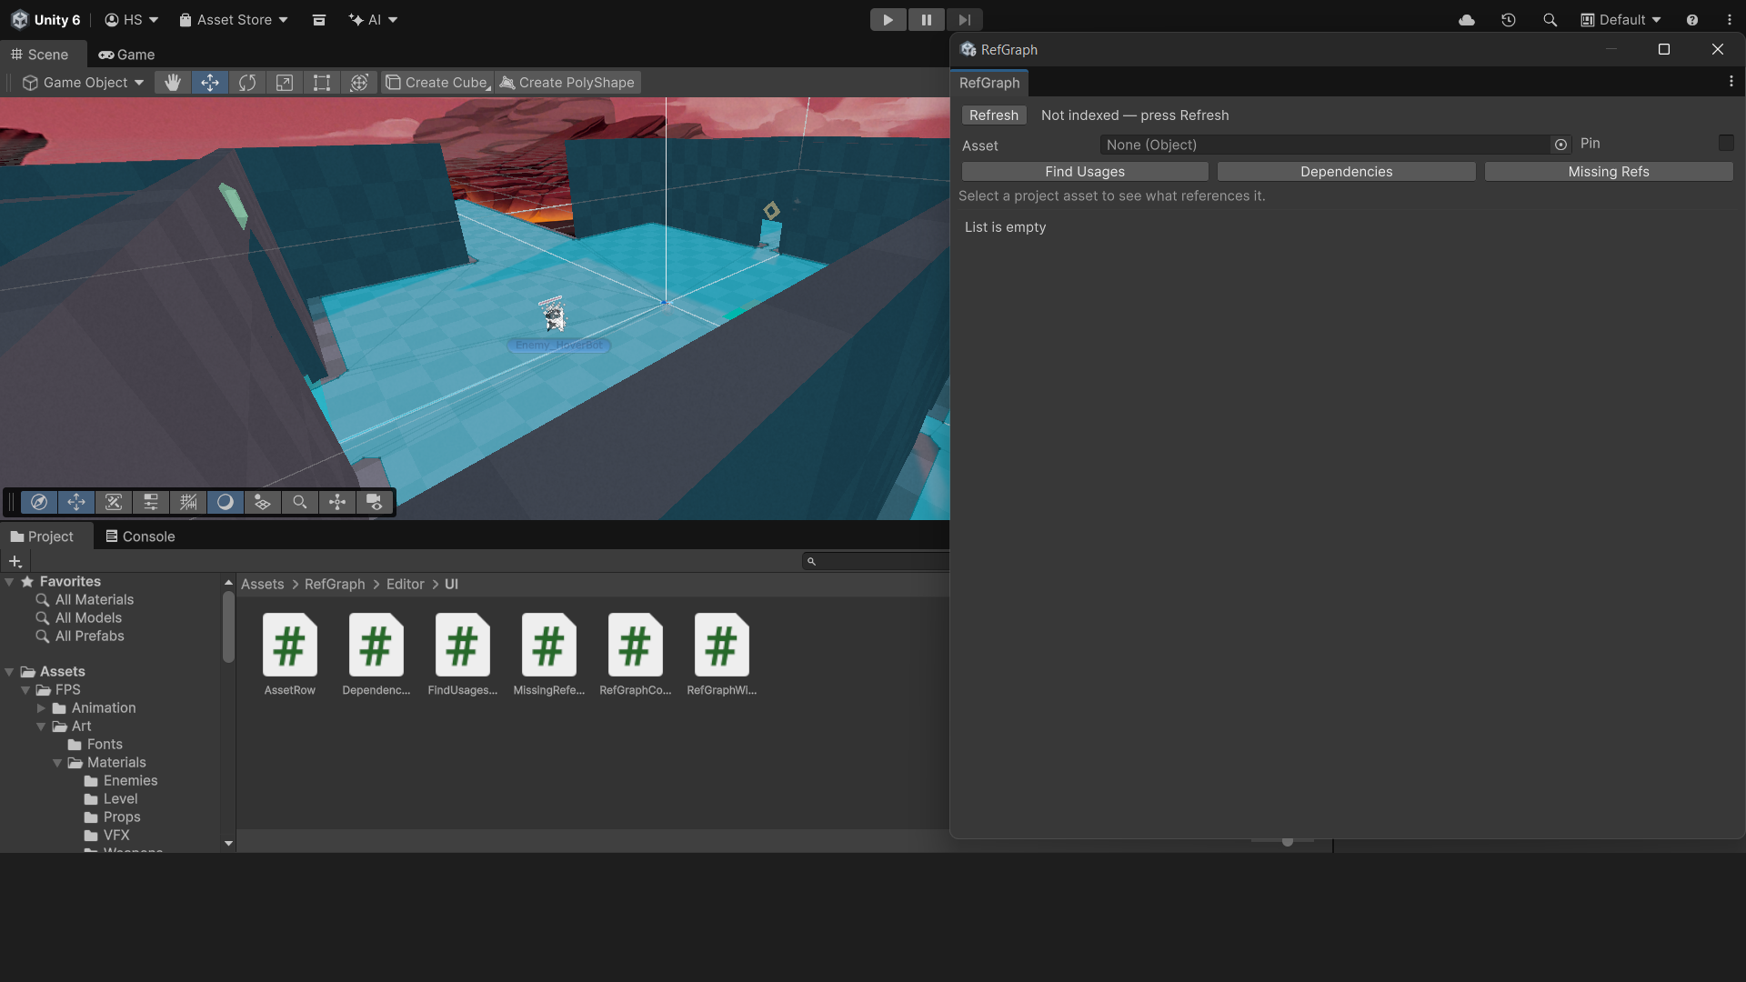Start Play mode
Image resolution: width=1746 pixels, height=982 pixels.
click(x=888, y=20)
